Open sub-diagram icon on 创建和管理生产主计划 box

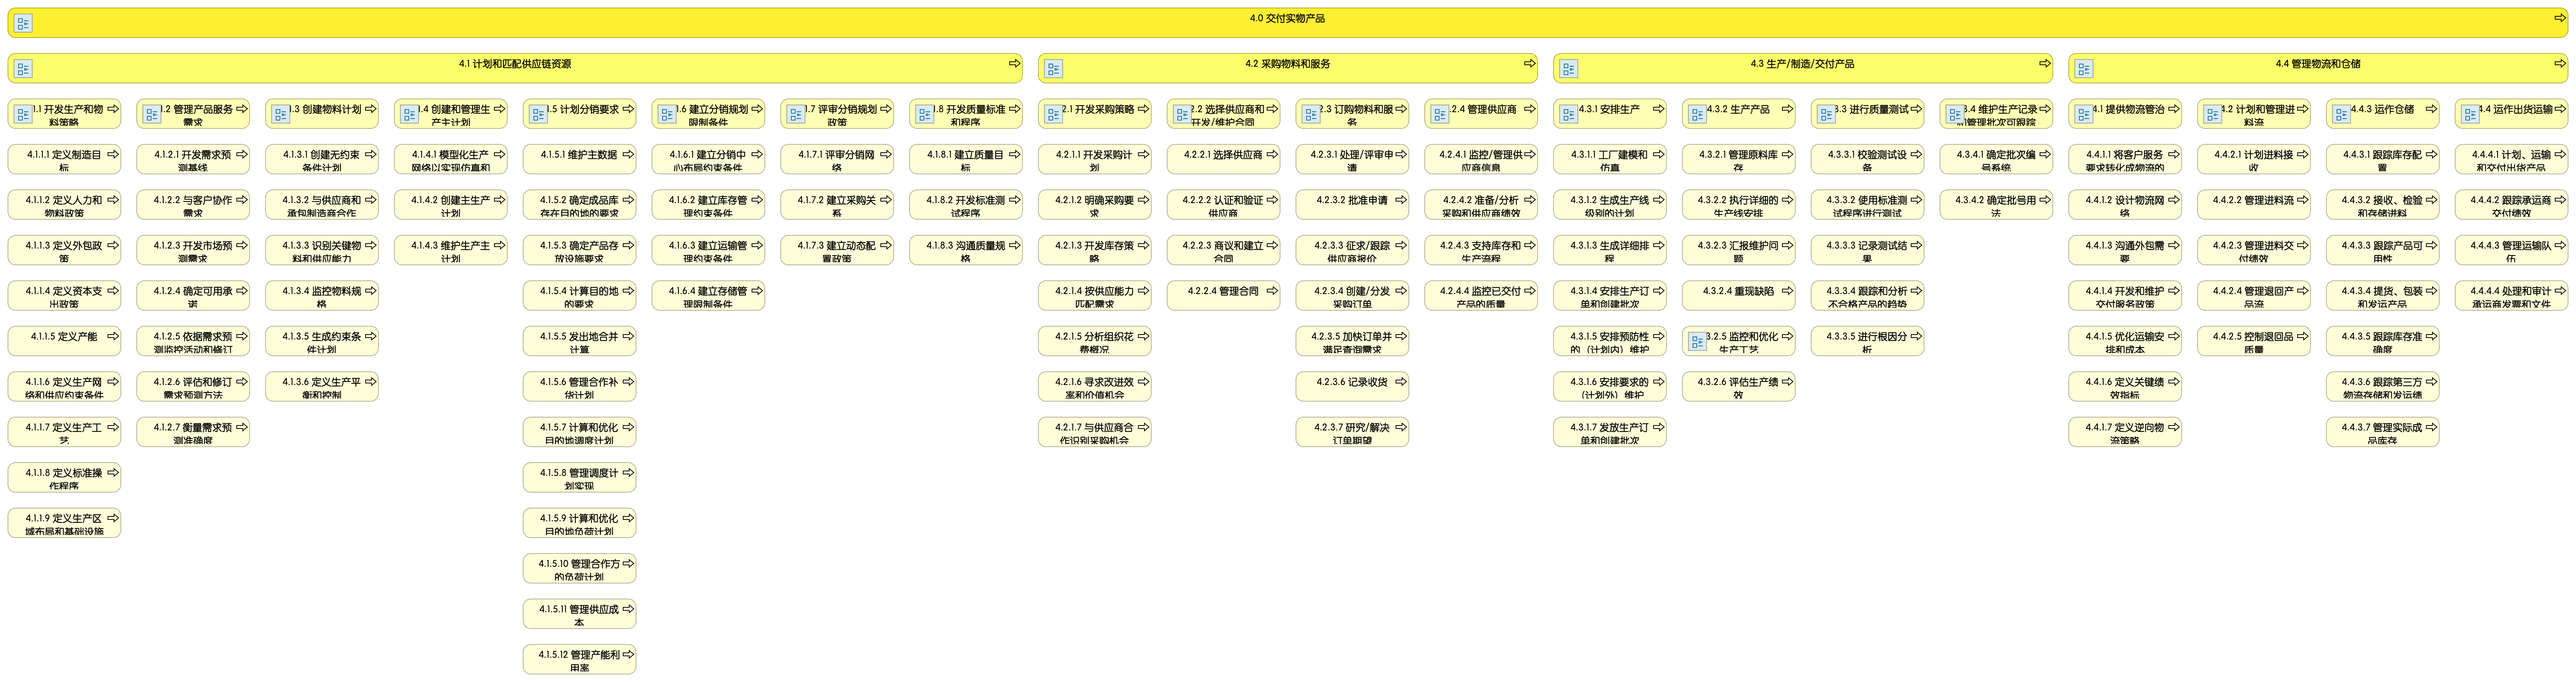pos(410,114)
